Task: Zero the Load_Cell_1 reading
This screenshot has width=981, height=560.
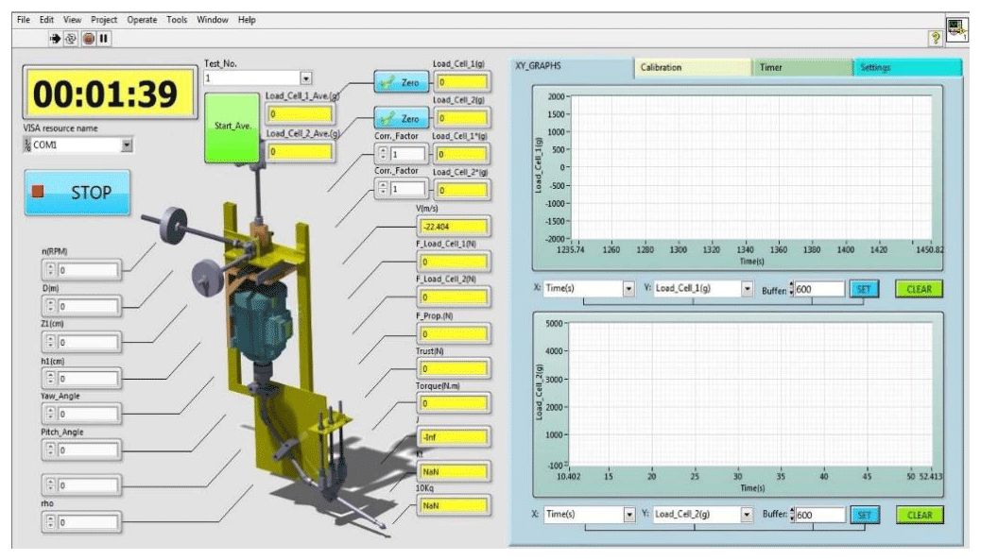Action: [401, 82]
